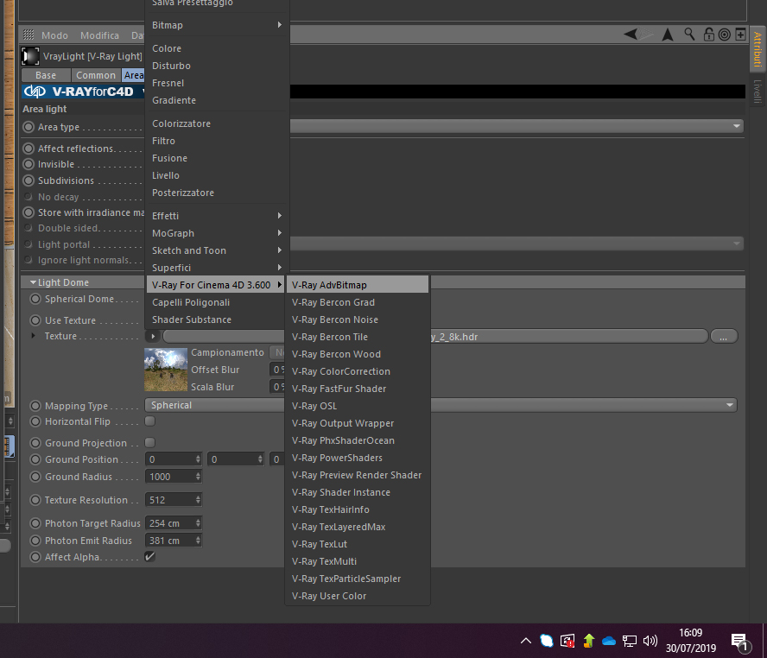Click Ground Radius stepper arrows

tap(198, 476)
